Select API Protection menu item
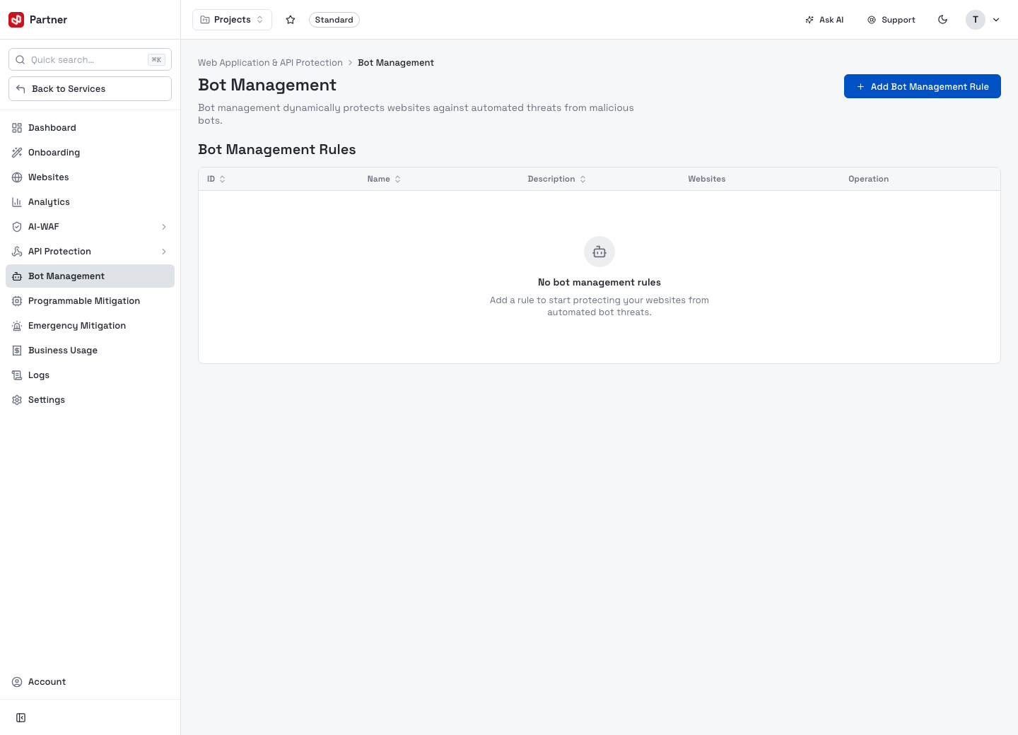 [90, 252]
